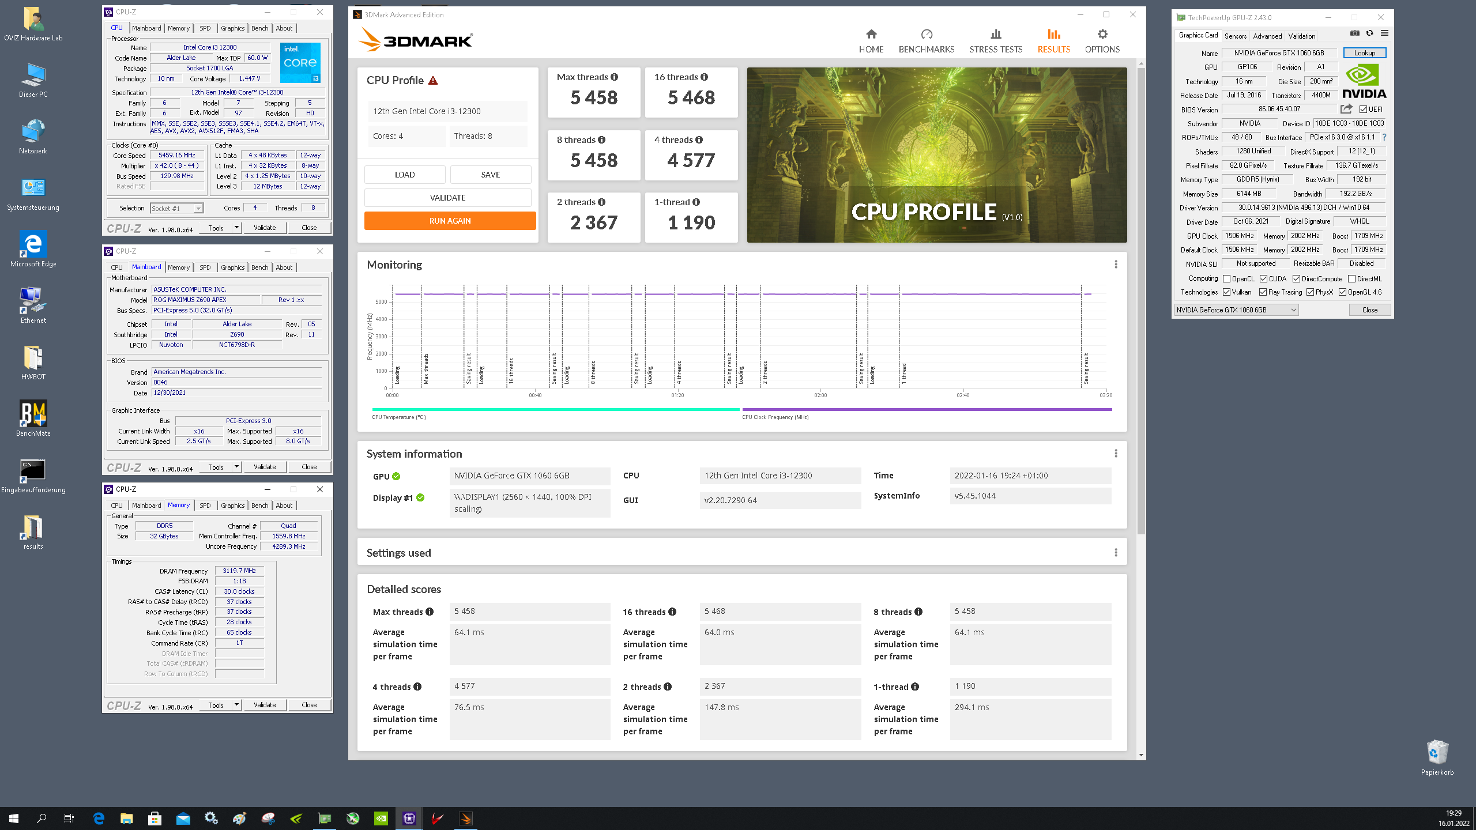
Task: Toggle the Ray Tracing checkbox in GPU-Z
Action: [1263, 292]
